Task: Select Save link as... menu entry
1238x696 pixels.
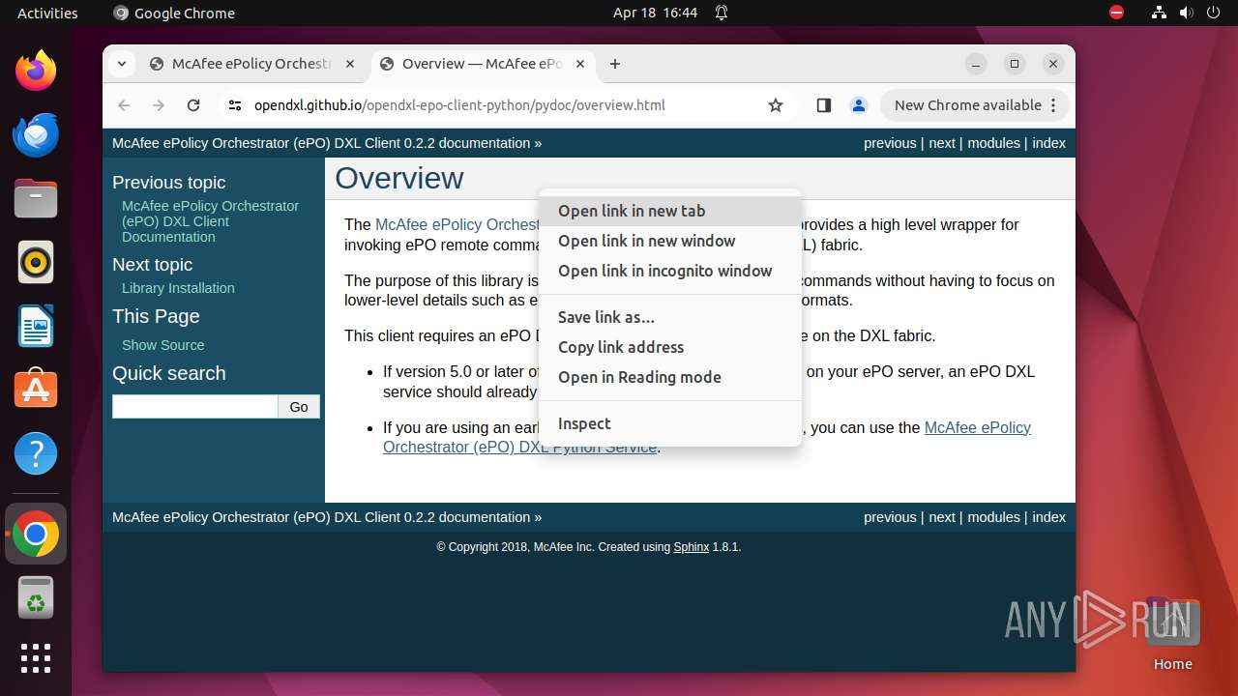Action: click(670, 317)
